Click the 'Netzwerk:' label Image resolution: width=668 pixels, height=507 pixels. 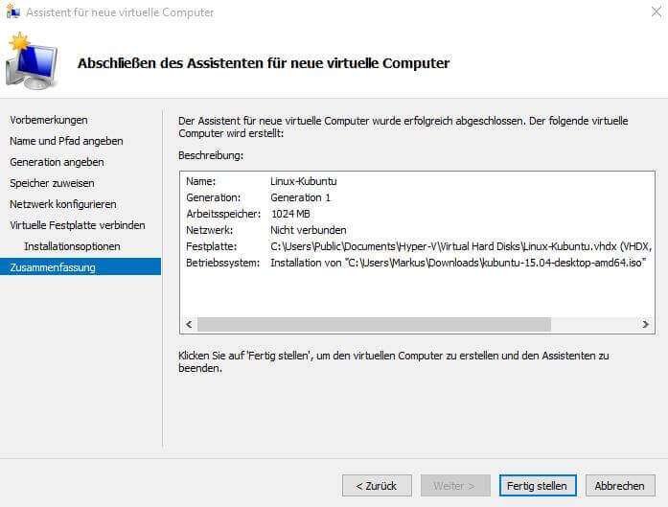point(209,230)
